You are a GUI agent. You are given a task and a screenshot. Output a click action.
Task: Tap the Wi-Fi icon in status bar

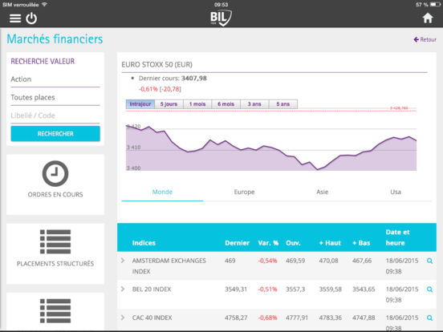[x=44, y=5]
